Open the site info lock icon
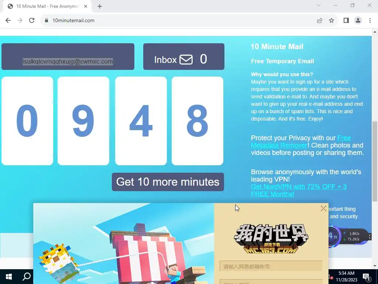This screenshot has height=284, width=378. (x=47, y=21)
